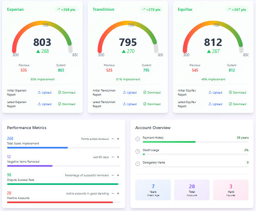Open the 28 Total Accounts tile

pyautogui.click(x=192, y=190)
